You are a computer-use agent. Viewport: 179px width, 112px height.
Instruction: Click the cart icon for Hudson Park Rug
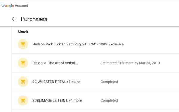pyautogui.click(x=23, y=44)
